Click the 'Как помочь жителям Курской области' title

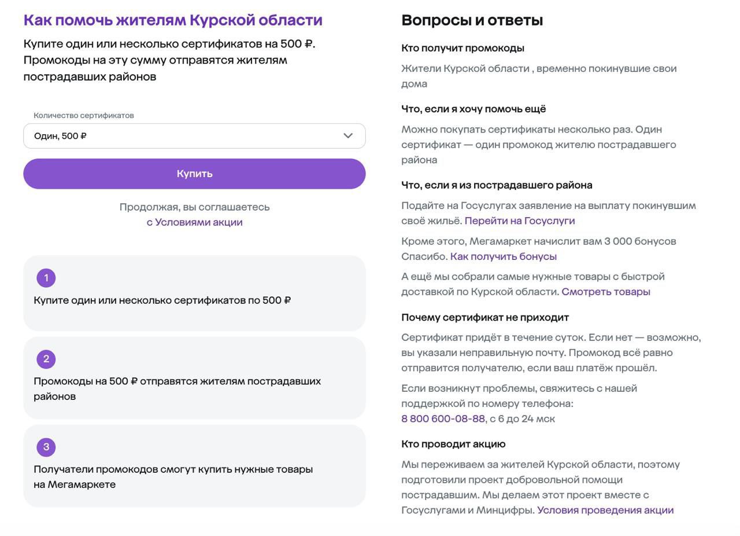point(173,20)
